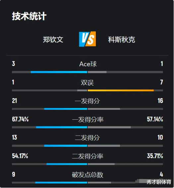Click the 双误 stat label
This screenshot has height=188, width=174.
pos(87,83)
